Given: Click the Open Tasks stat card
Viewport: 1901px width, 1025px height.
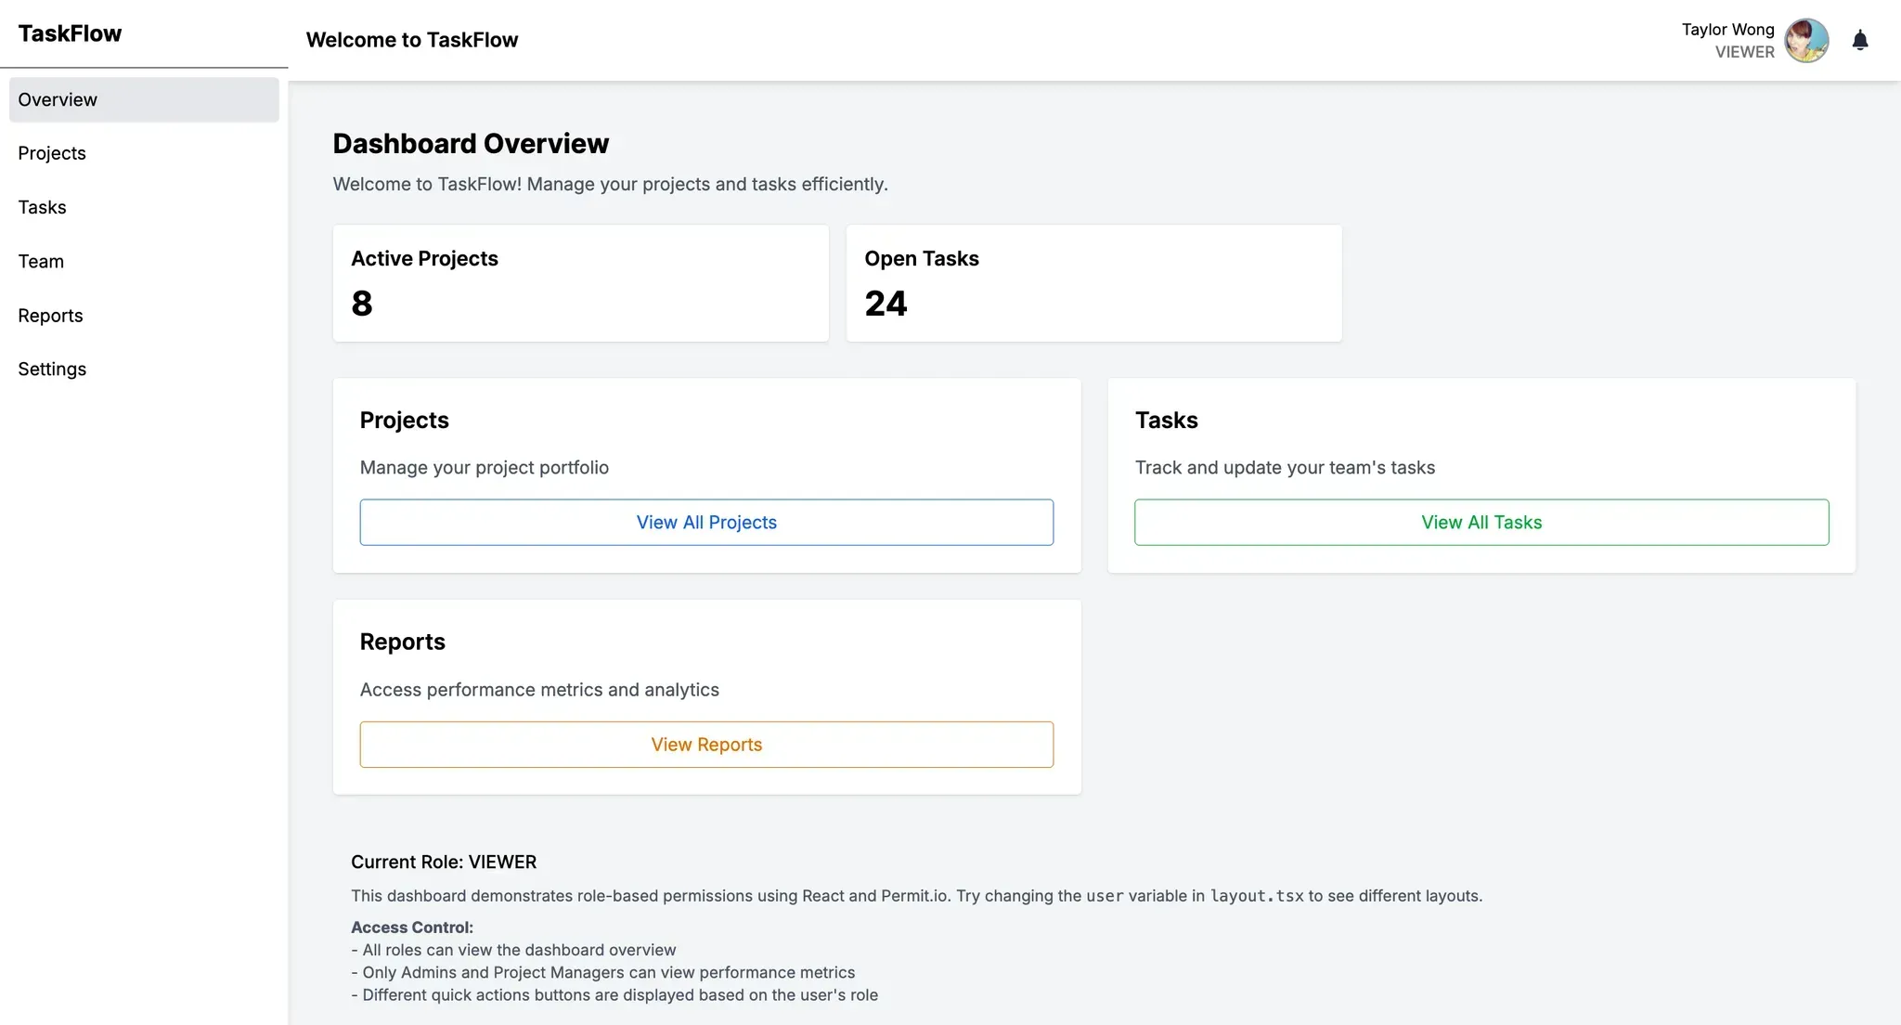Looking at the screenshot, I should 1093,283.
